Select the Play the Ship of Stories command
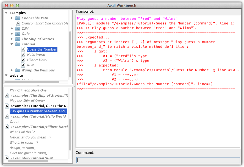This screenshot has width=244, height=167. click(27, 101)
